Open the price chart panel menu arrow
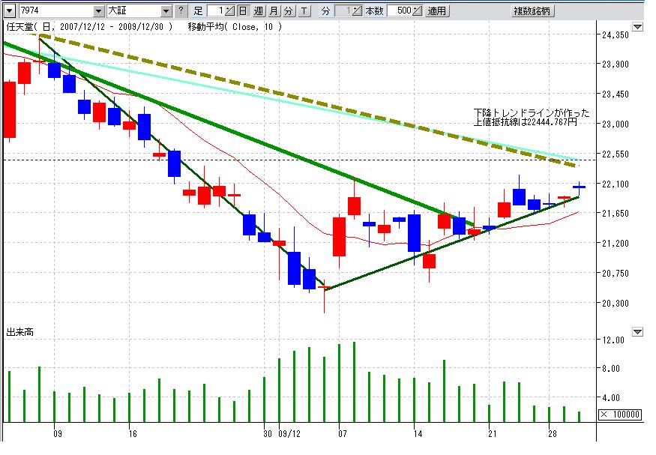The image size is (656, 455). click(x=637, y=27)
